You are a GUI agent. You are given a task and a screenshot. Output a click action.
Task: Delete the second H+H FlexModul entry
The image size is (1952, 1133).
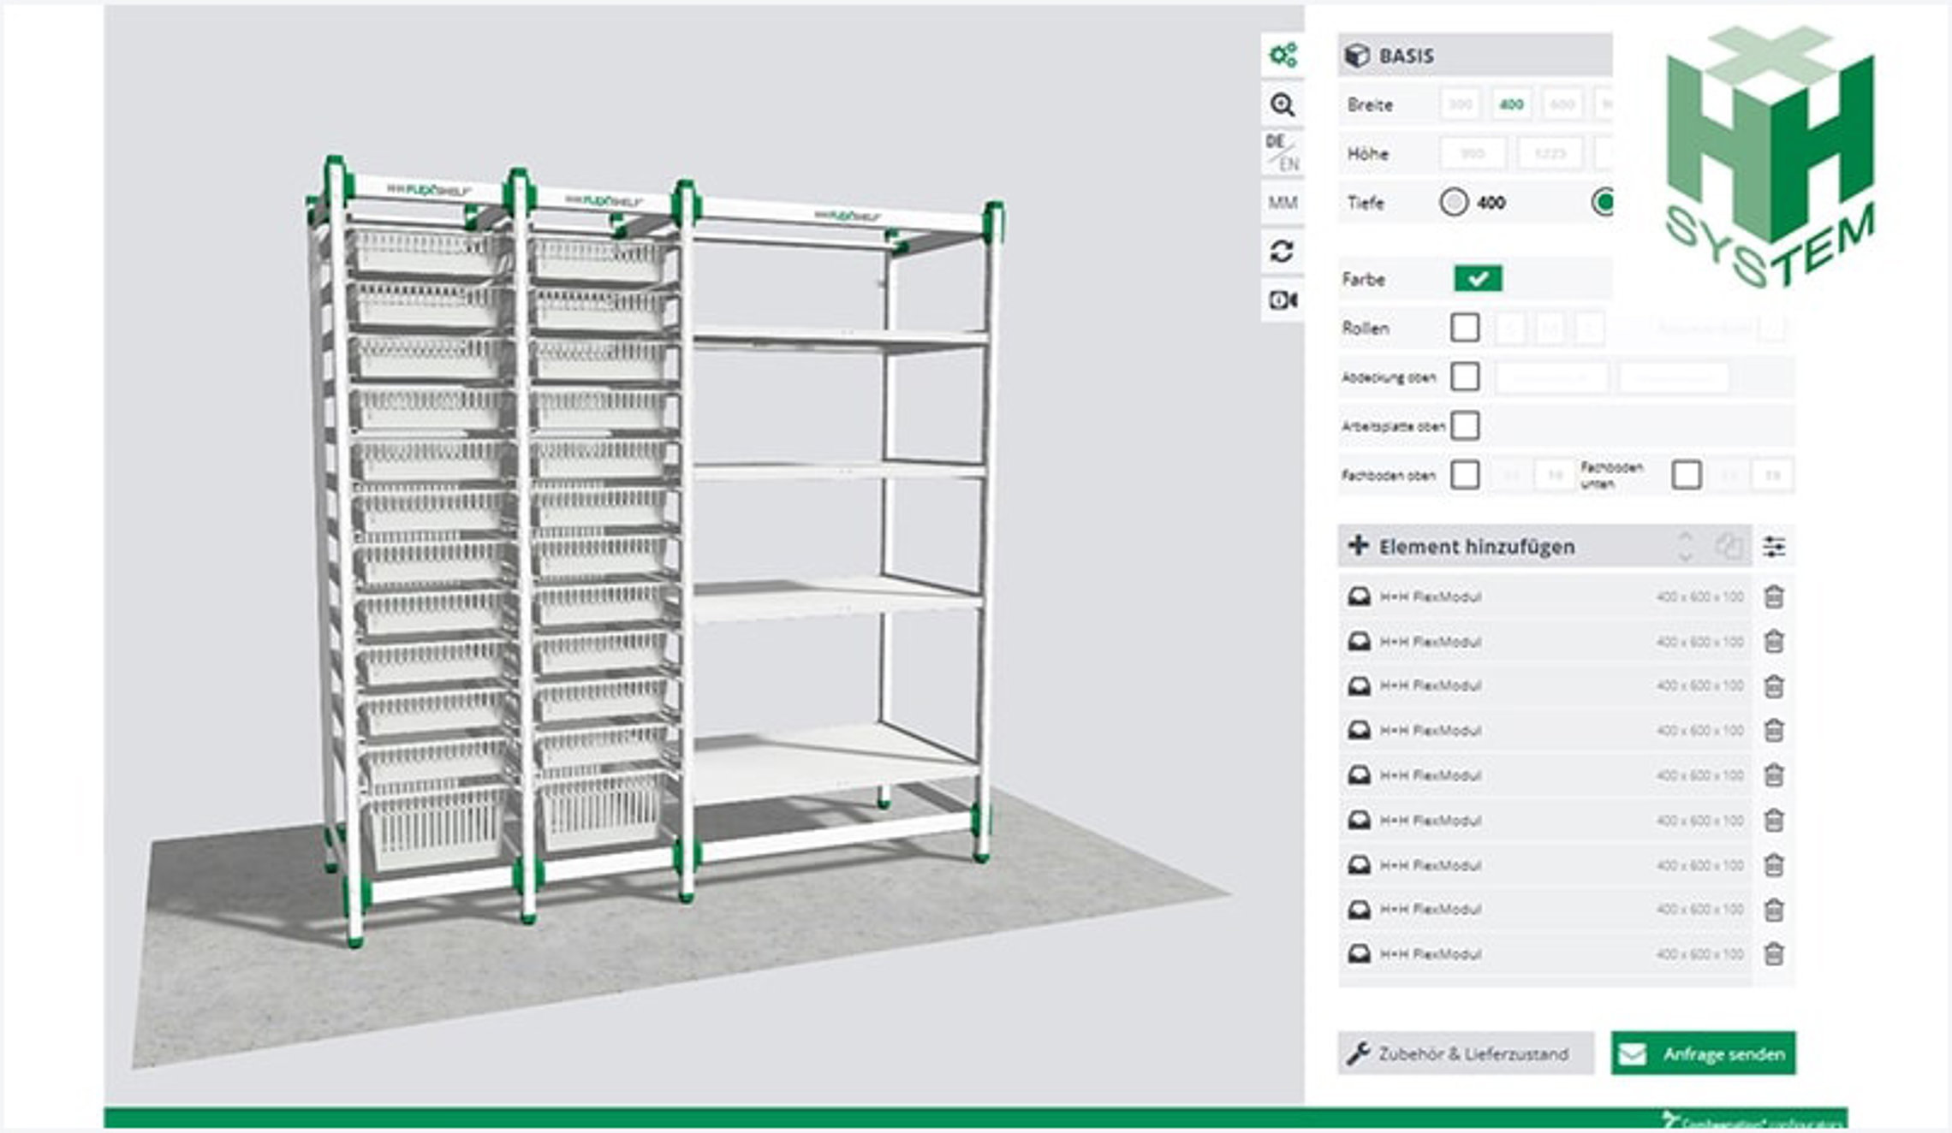point(1774,641)
